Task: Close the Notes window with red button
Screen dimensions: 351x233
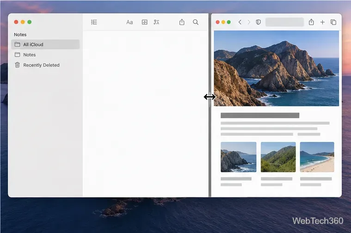Action: coord(16,22)
